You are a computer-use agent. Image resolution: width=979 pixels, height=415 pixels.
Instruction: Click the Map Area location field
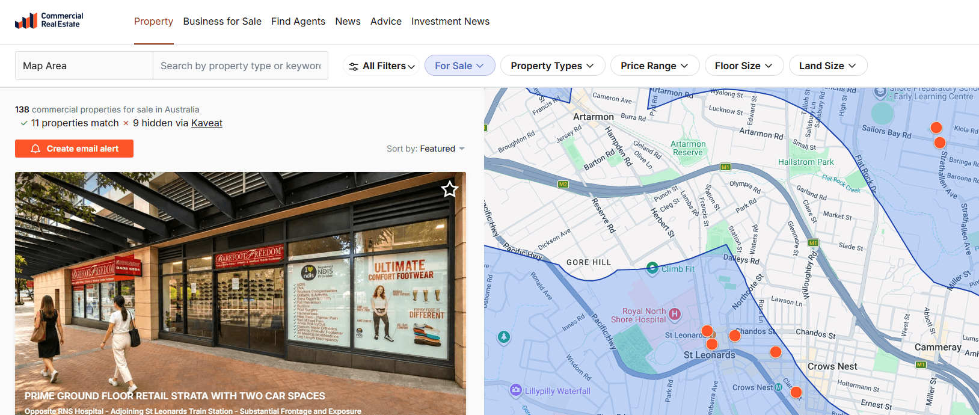coord(84,66)
